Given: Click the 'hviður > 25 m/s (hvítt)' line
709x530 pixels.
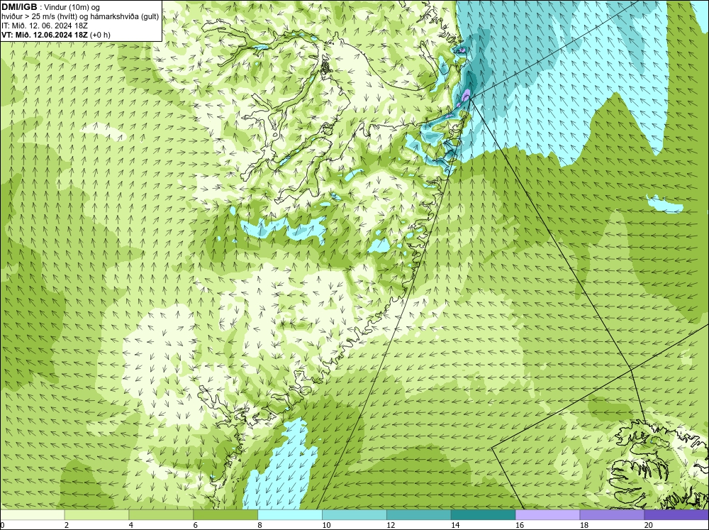Looking at the screenshot, I should (x=80, y=17).
